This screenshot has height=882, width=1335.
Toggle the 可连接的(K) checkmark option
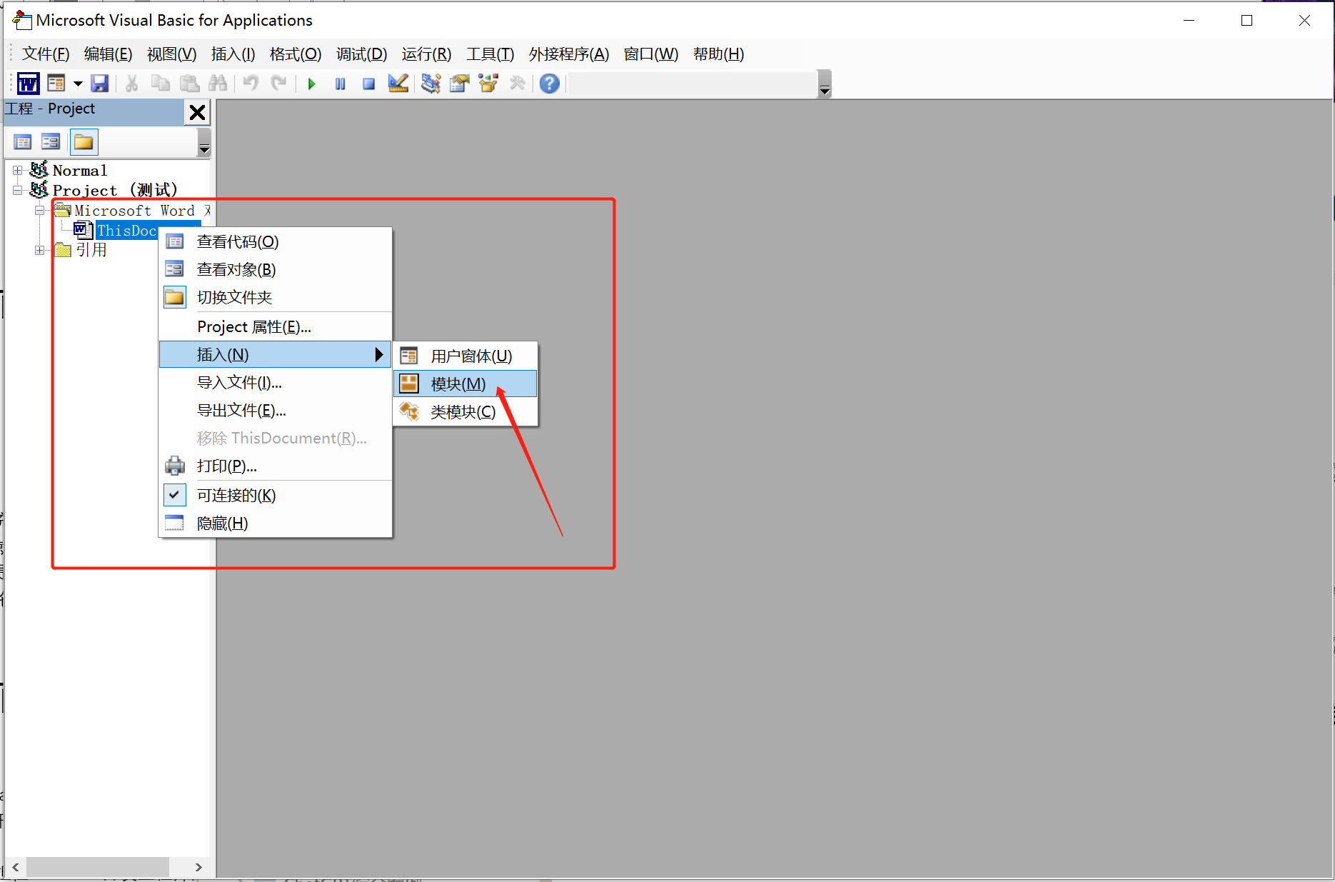tap(236, 495)
